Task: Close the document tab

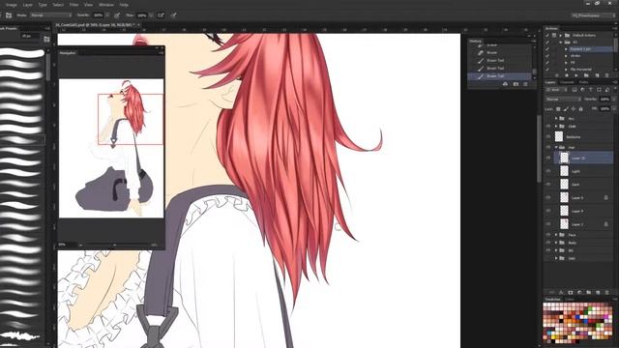Action: [138, 25]
